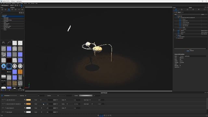Select the orange texture thumbnail
Image resolution: width=208 pixels, height=117 pixels.
20,72
